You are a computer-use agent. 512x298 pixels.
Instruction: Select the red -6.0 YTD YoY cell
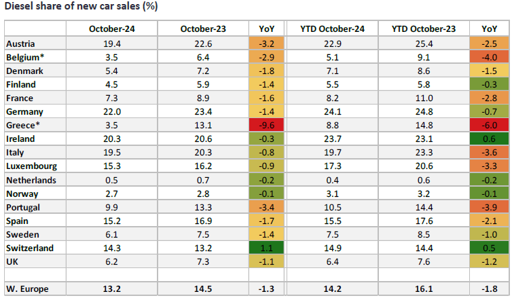pos(488,125)
